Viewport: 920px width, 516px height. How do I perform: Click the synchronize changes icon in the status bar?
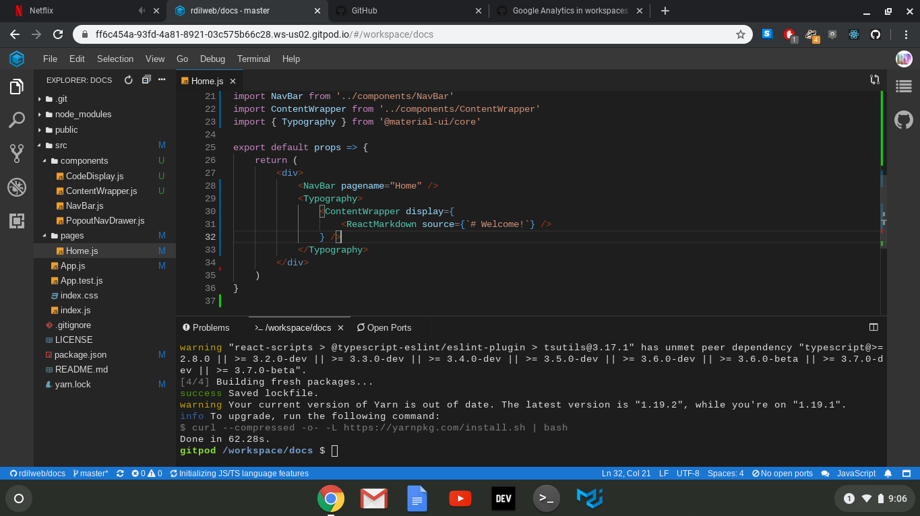pos(120,474)
